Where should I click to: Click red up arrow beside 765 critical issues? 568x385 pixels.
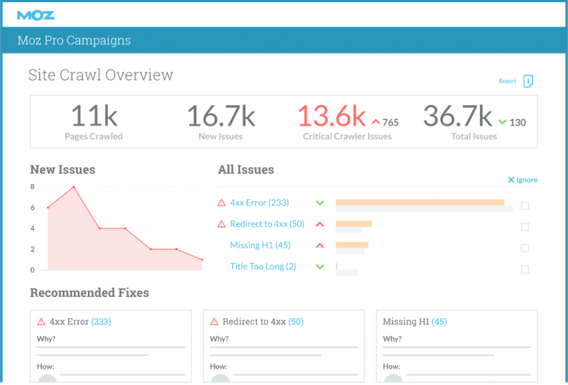[x=376, y=123]
